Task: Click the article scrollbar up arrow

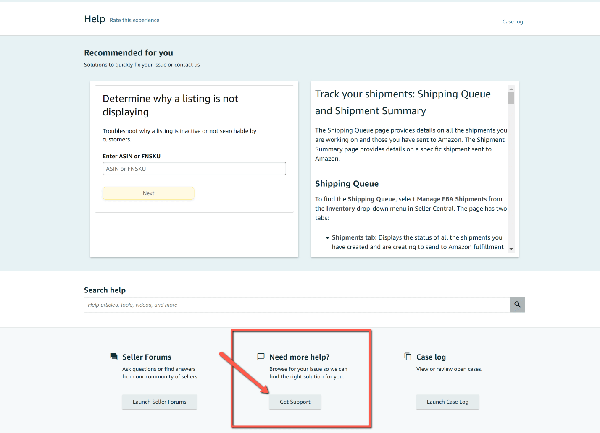Action: click(511, 89)
